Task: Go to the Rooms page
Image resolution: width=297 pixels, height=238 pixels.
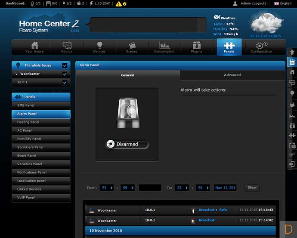Action: [67, 47]
